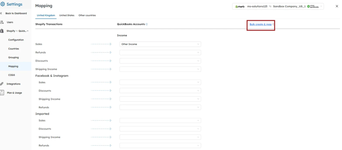Click info icon beside Bulk create & map
The width and height of the screenshot is (342, 150).
(x=274, y=24)
